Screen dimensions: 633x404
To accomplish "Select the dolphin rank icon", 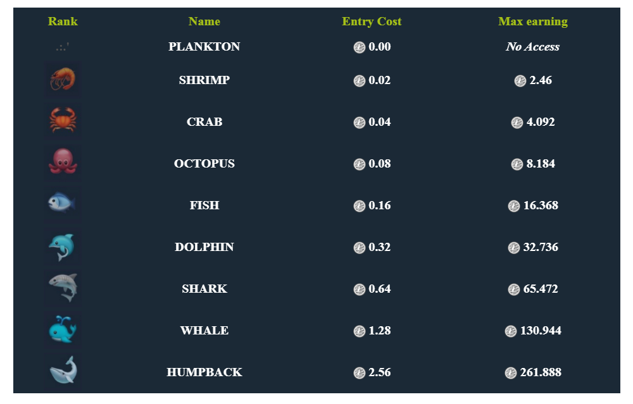I will (63, 247).
